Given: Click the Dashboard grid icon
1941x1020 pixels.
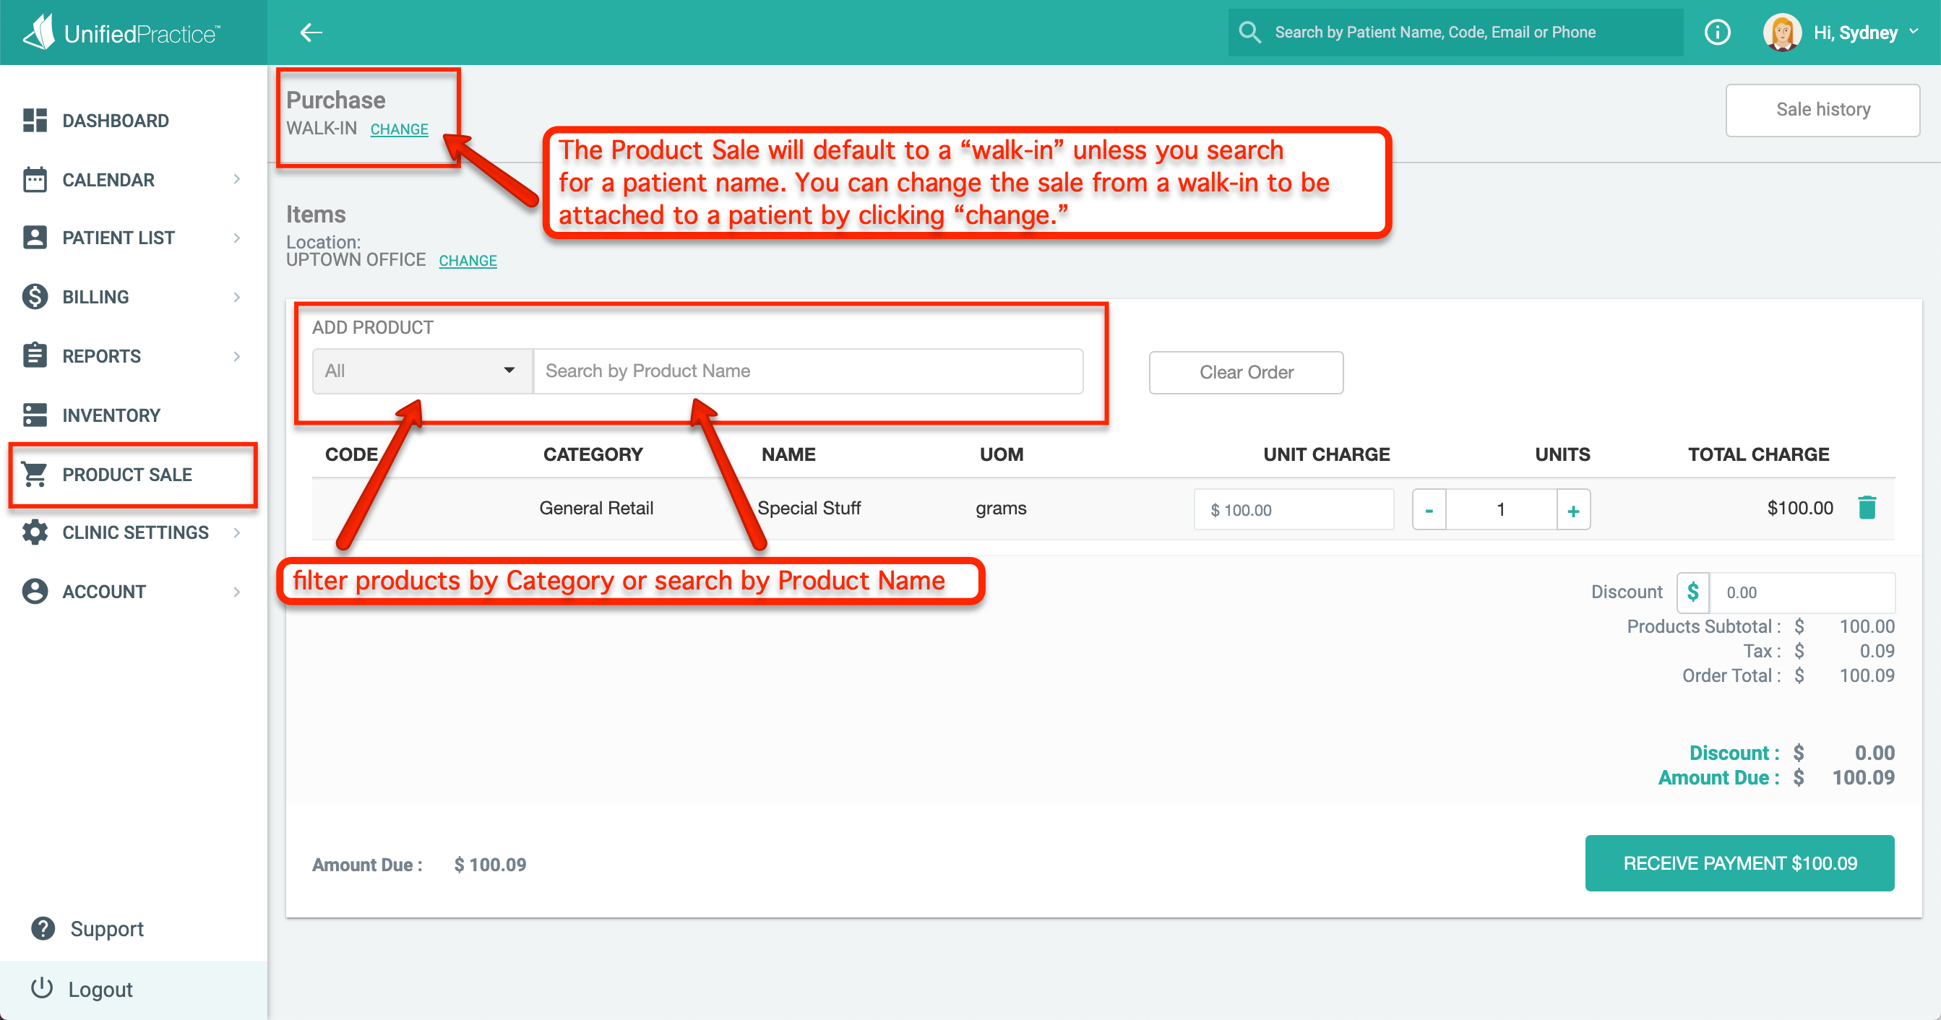Looking at the screenshot, I should click(x=35, y=121).
